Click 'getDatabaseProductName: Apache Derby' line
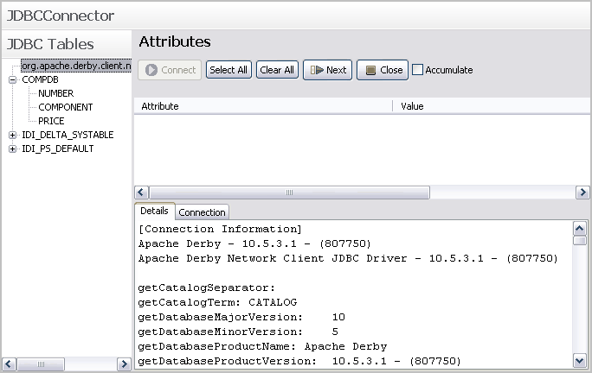Image resolution: width=592 pixels, height=373 pixels. tap(263, 346)
